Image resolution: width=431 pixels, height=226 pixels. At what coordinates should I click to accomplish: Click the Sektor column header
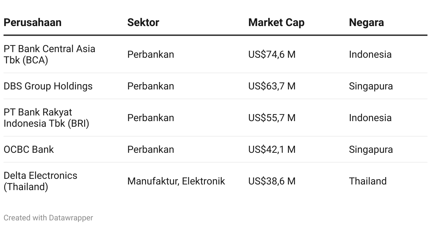pyautogui.click(x=143, y=23)
